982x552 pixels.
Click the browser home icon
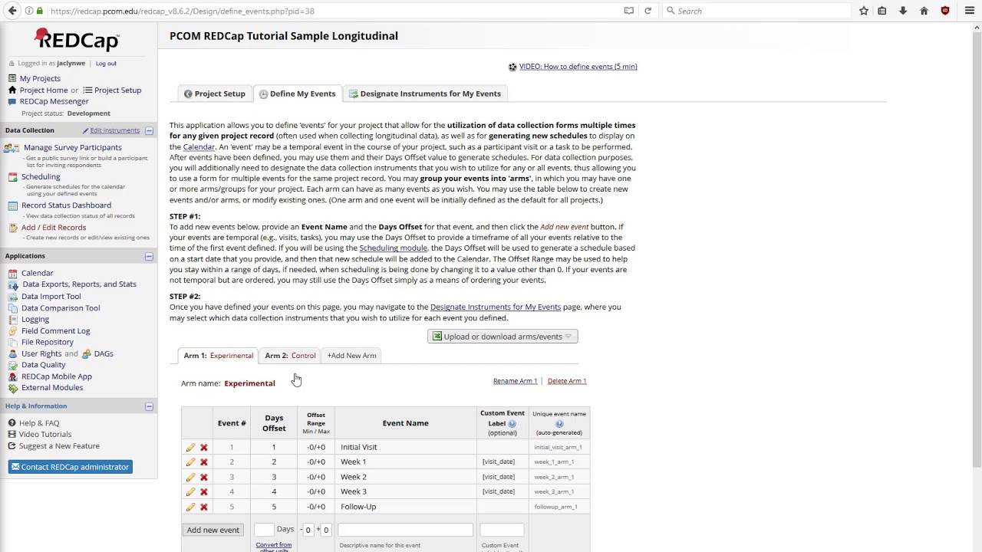(x=924, y=11)
